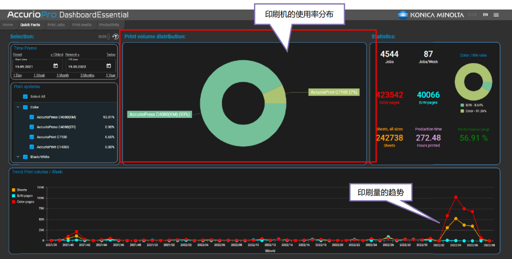The width and height of the screenshot is (512, 259).
Task: Click the Color / BW ratio donut chart
Action: pos(473,82)
